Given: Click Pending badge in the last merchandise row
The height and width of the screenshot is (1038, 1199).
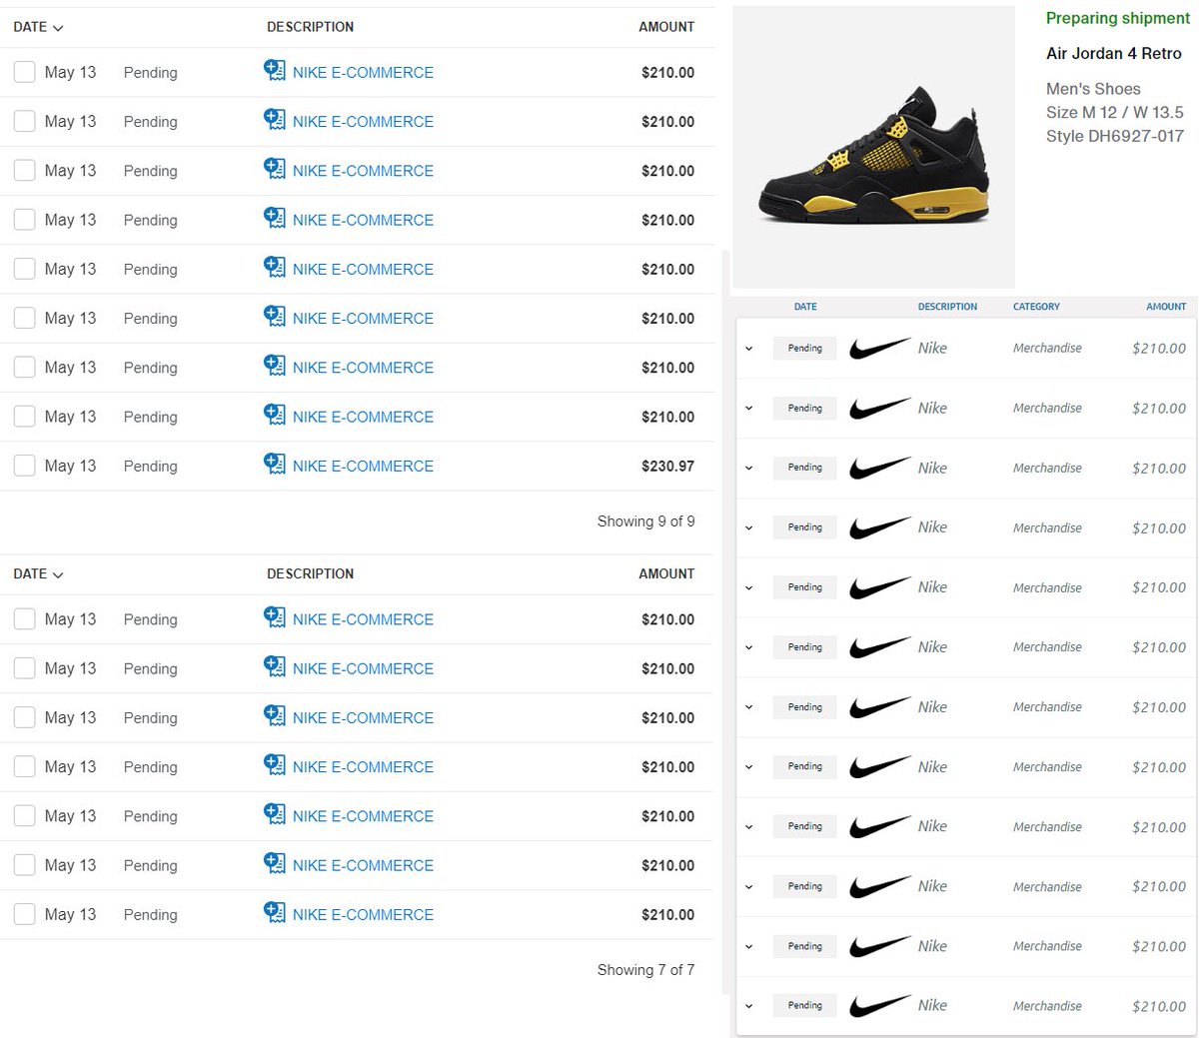Looking at the screenshot, I should click(x=805, y=1005).
